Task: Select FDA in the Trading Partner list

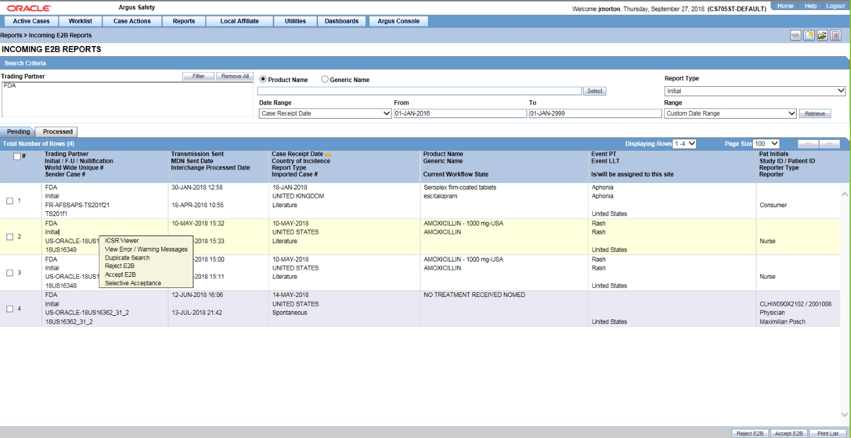Action: tap(9, 86)
